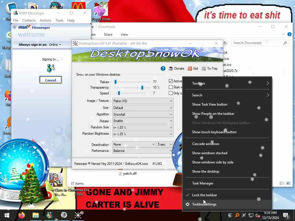Switch to DesktopSnowOK snowflake taskbar button
295x221 pixels.
point(78,215)
